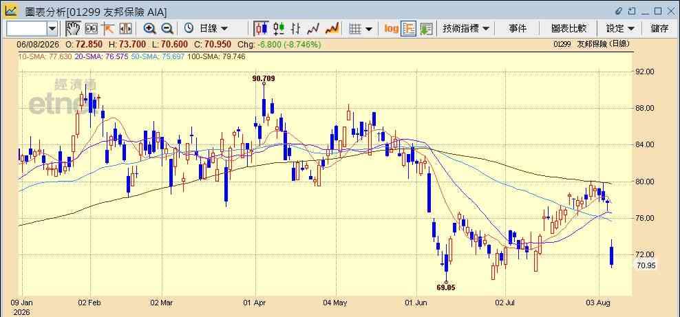Click the 76.00 price axis label
The image size is (680, 317).
pos(646,218)
